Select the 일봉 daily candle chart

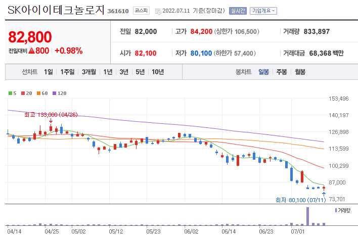[x=264, y=72]
